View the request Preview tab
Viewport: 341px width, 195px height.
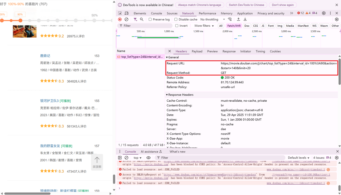212,51
